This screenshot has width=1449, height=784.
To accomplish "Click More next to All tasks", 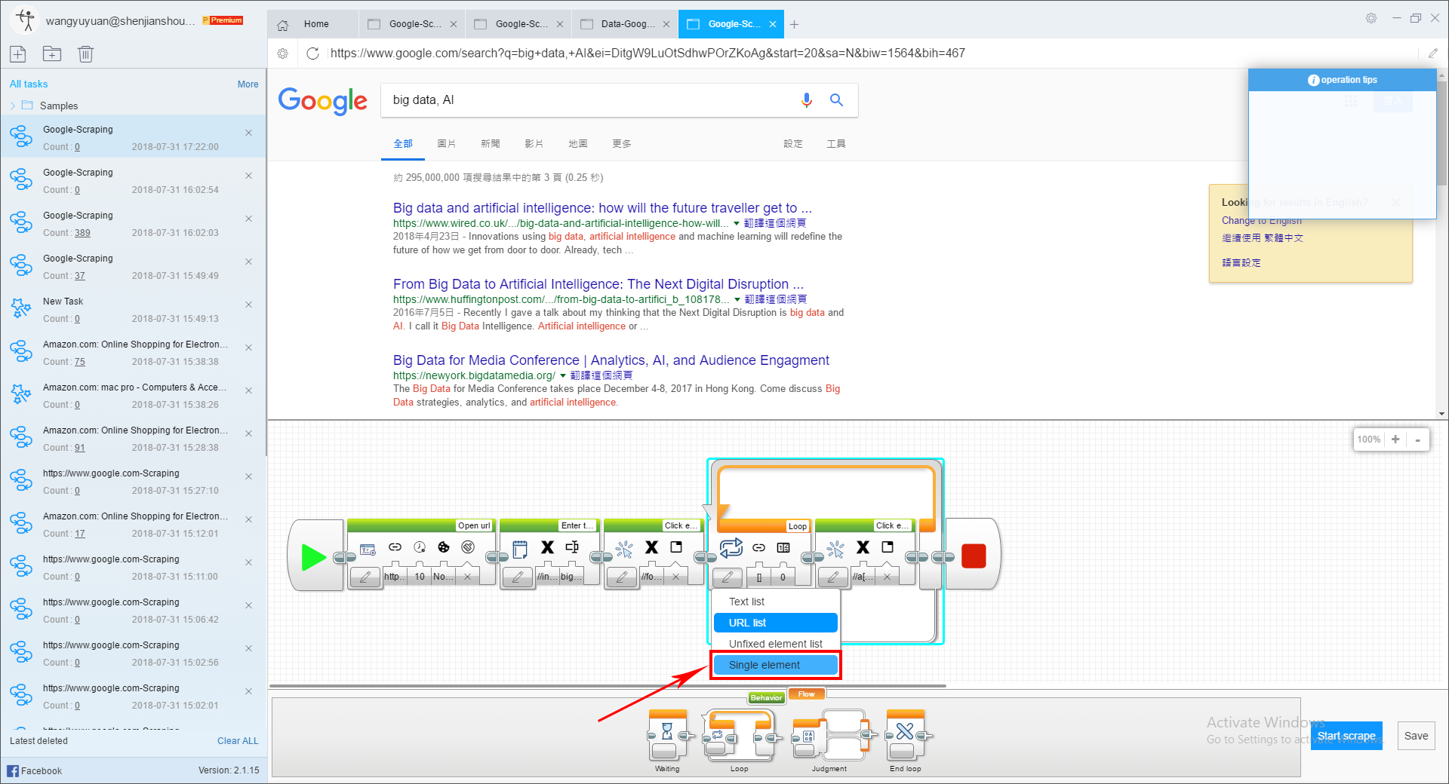I will click(x=248, y=84).
